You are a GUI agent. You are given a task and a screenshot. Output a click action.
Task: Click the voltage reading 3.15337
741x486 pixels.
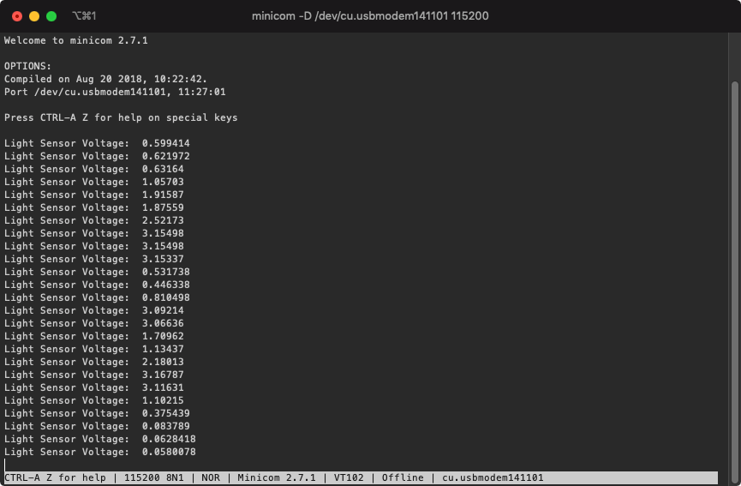point(163,259)
